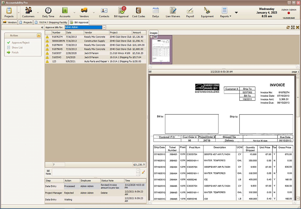Open the Dailys calendar icon
Screen dimensions: 301x209
(x=155, y=12)
